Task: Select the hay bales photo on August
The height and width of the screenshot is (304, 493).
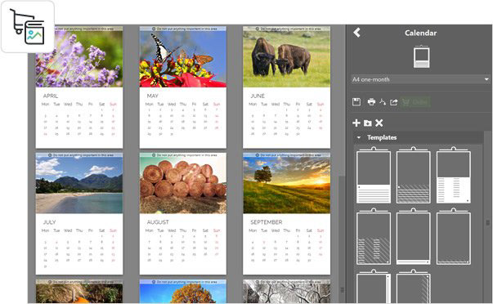Action: pyautogui.click(x=183, y=183)
